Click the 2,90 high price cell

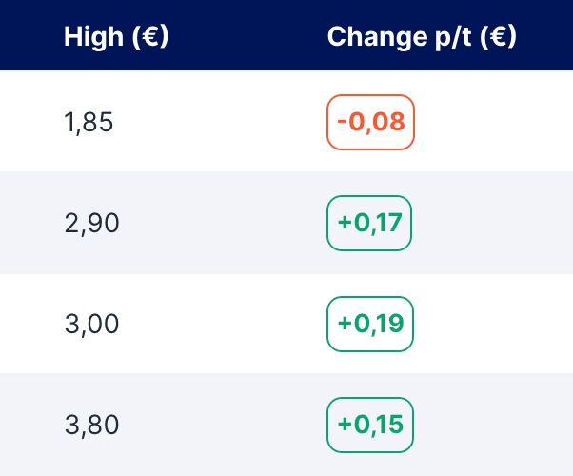click(91, 224)
